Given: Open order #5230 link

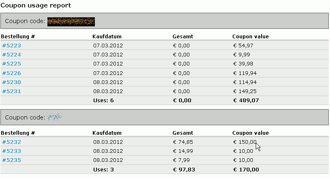Looking at the screenshot, I should (12, 82).
